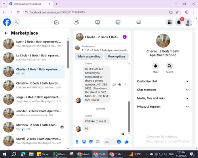
Task: Open the Friends icon in top navigation
Action: [77, 22]
